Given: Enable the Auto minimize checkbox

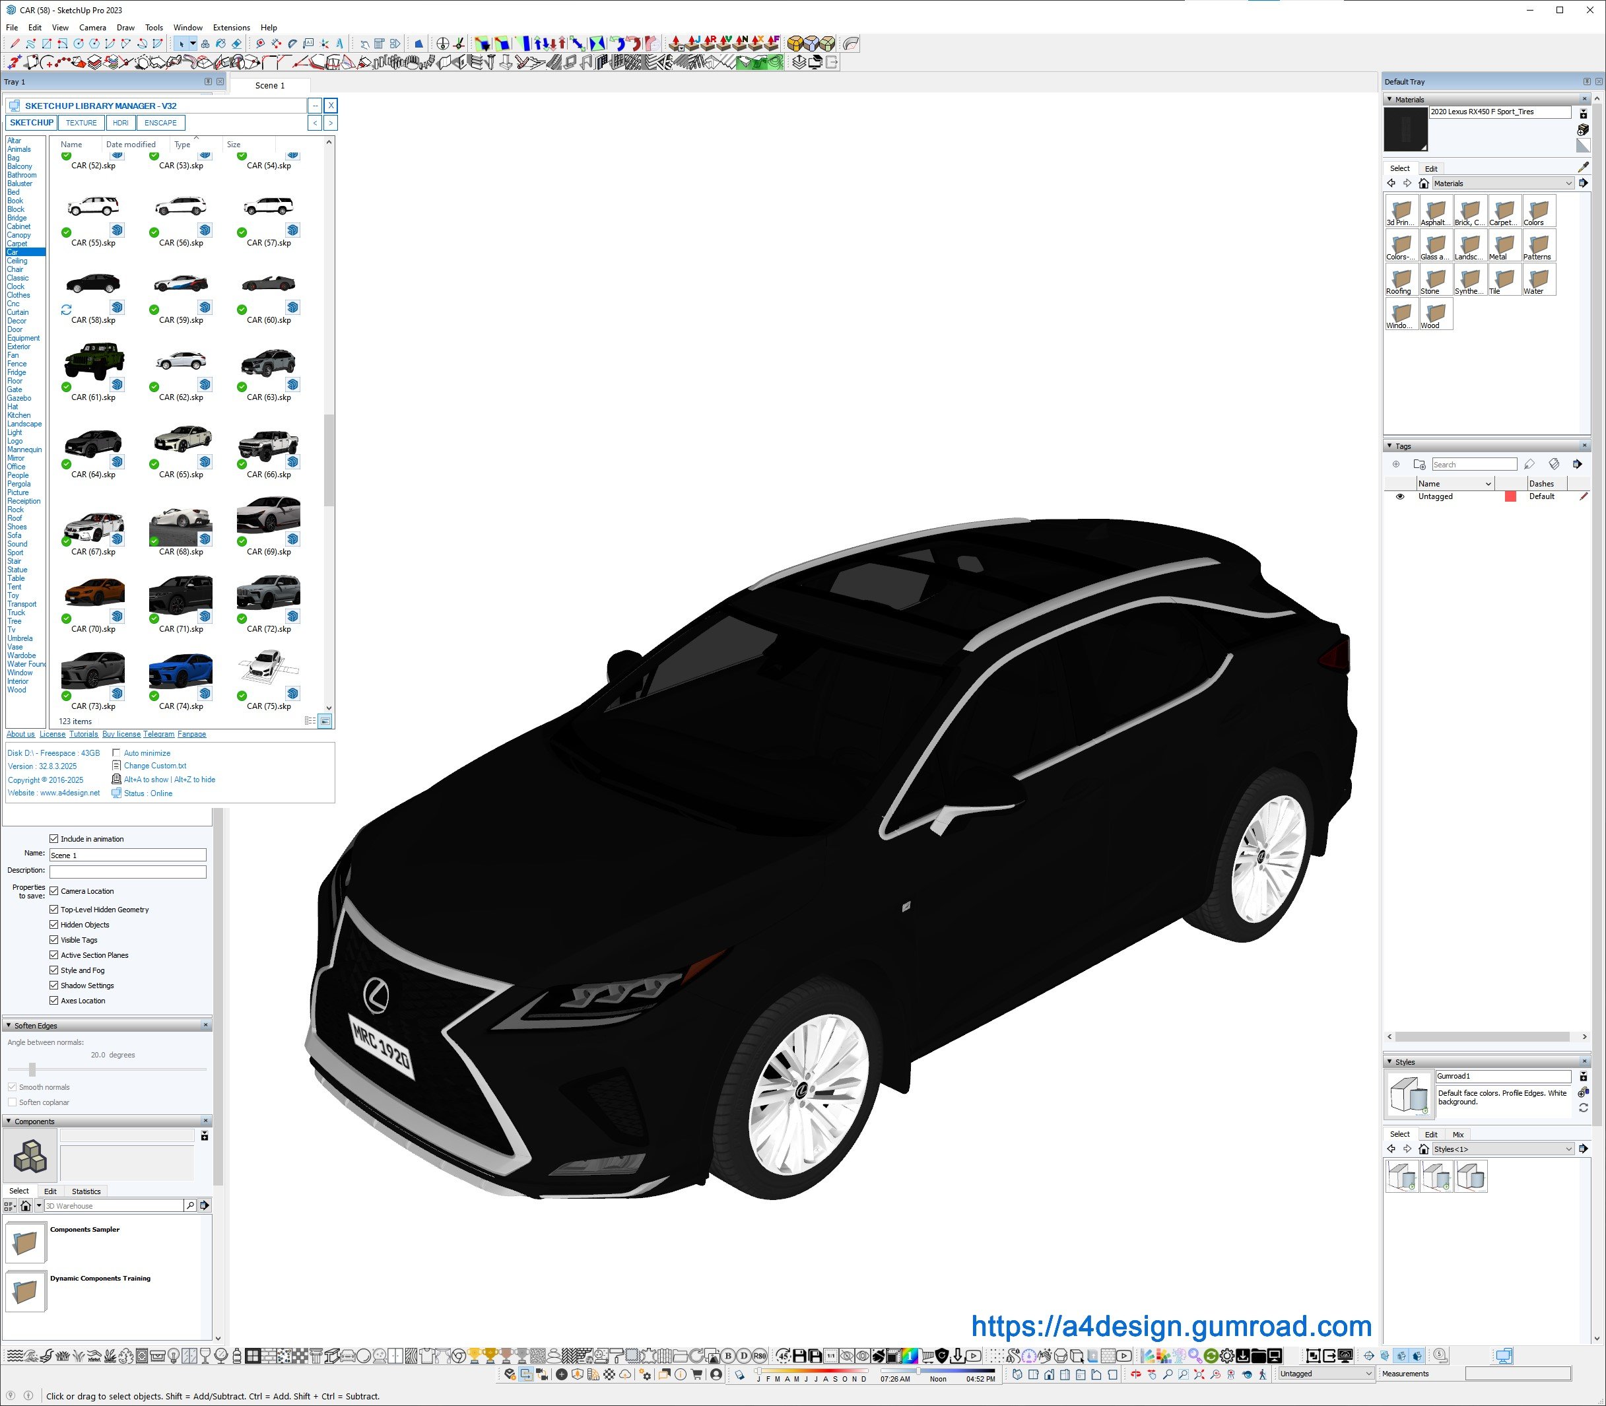Looking at the screenshot, I should [x=116, y=753].
